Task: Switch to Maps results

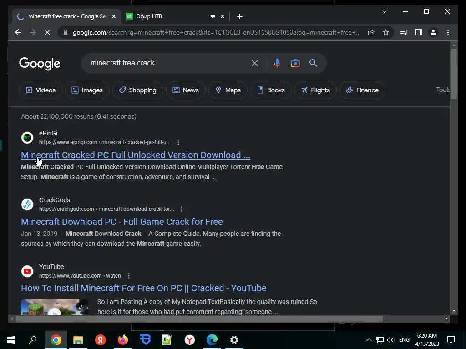Action: click(228, 90)
